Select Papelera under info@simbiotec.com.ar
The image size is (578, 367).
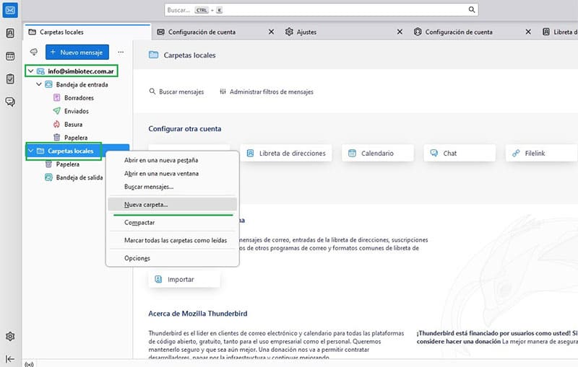[x=76, y=138]
